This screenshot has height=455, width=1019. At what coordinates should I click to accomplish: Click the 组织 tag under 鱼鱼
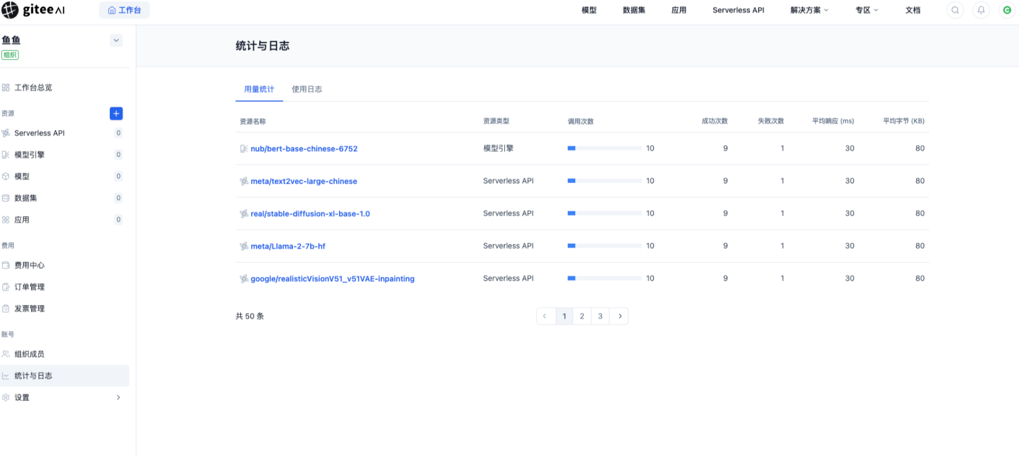pyautogui.click(x=10, y=55)
